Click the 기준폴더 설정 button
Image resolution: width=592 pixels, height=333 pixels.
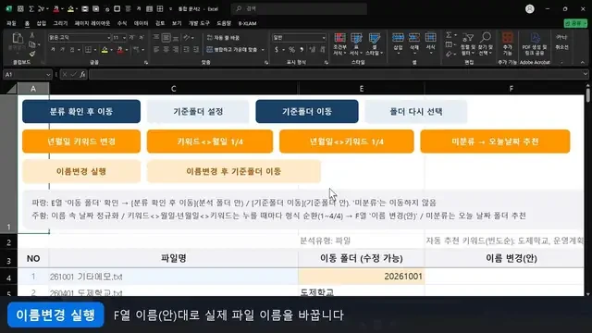pos(198,111)
